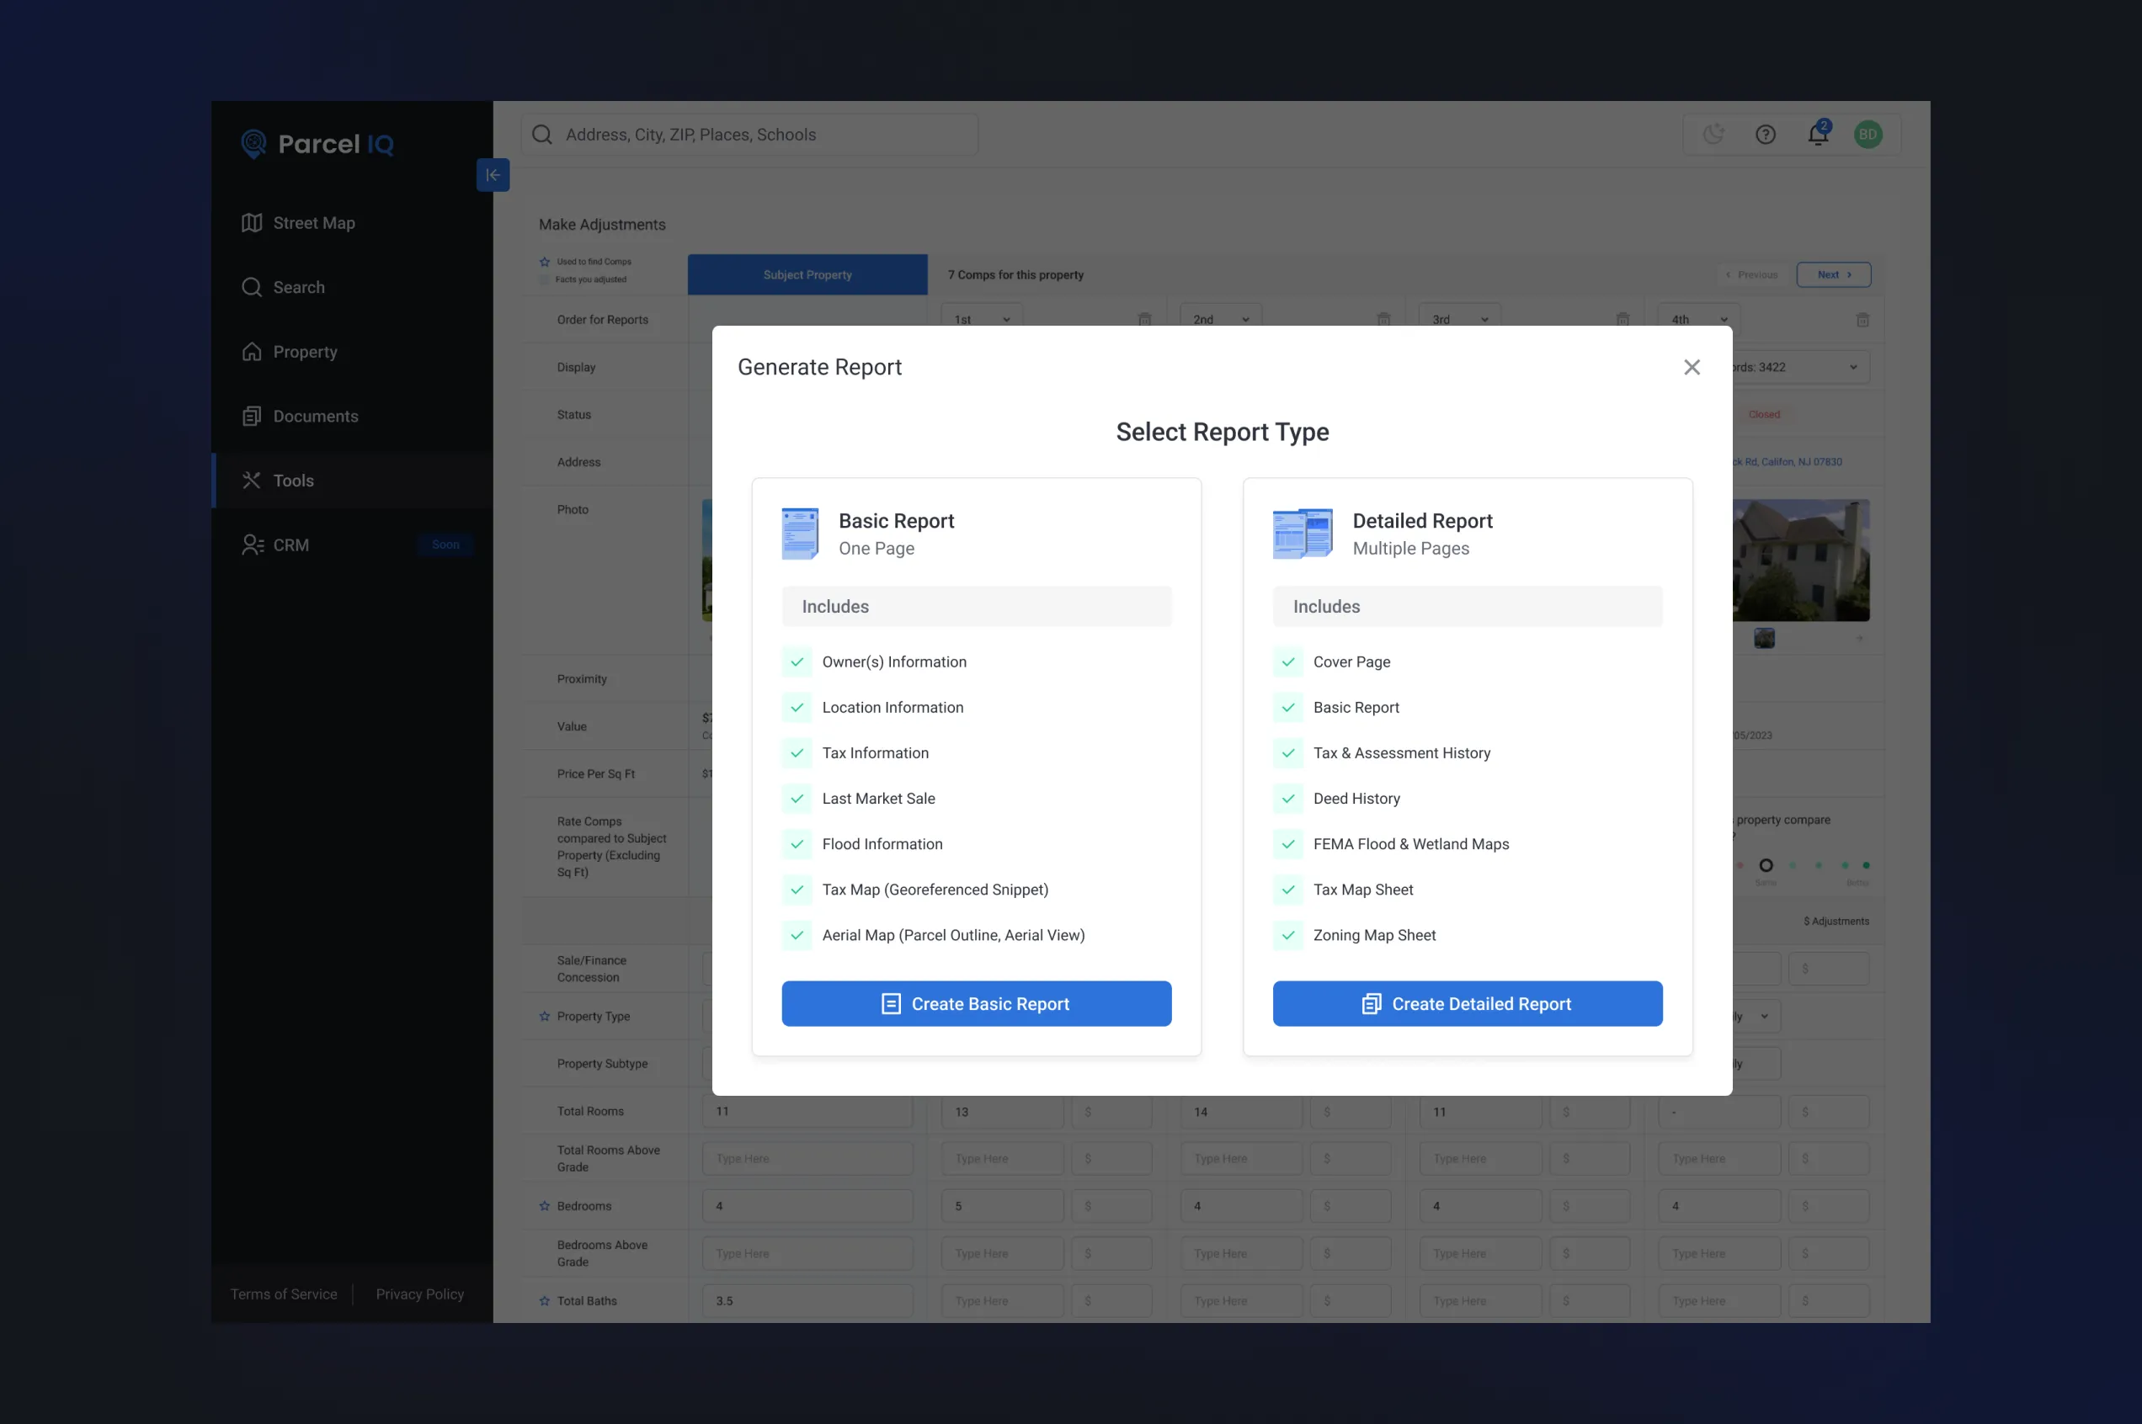Click the Basic Report page icon

pos(799,533)
